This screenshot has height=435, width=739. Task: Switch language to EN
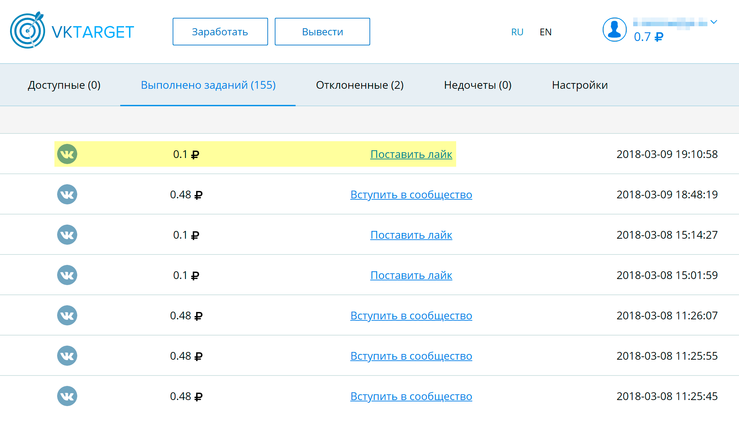(546, 32)
